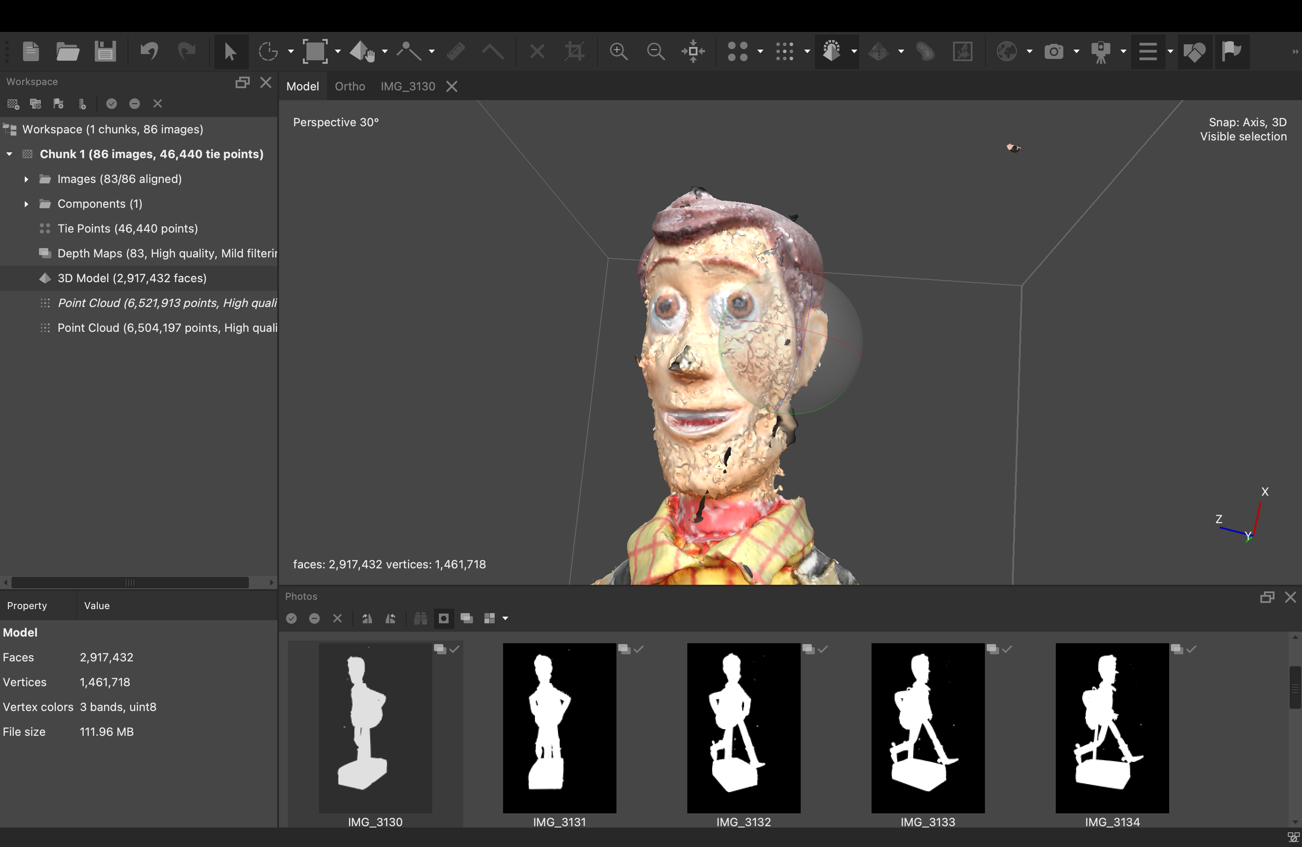The width and height of the screenshot is (1302, 847).
Task: Select the IMG_3133 photo thumbnail
Action: click(x=927, y=728)
